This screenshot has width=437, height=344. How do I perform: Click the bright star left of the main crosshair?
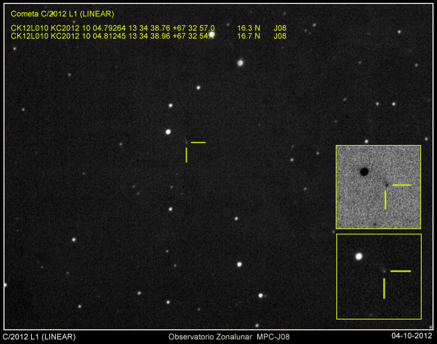[x=168, y=132]
